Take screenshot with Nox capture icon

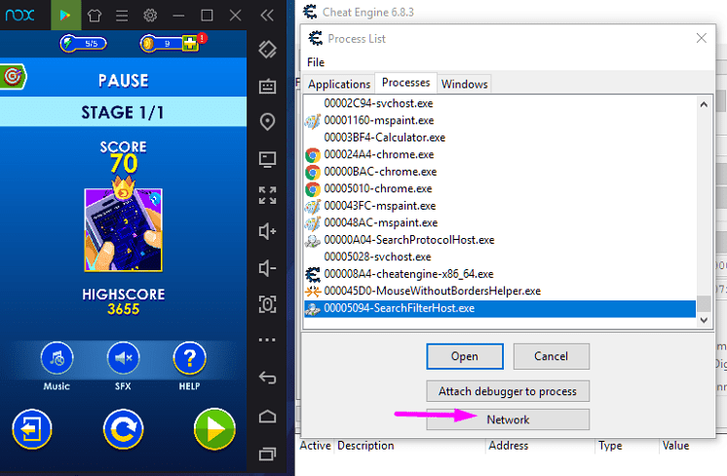point(268,304)
